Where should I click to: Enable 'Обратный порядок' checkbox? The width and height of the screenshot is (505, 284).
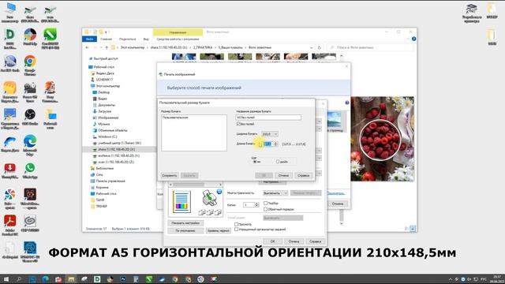265,209
